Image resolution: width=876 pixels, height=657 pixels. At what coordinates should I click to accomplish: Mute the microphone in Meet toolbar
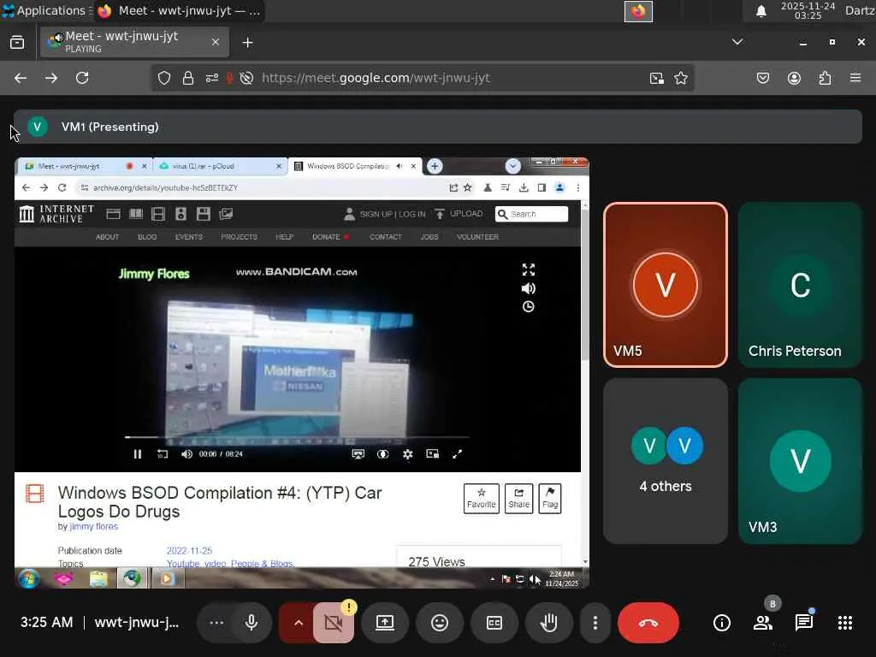coord(252,623)
